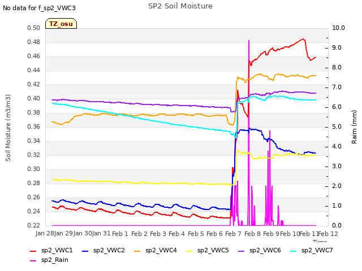This screenshot has height=271, width=362.
Task: Click the Feb 4 x-axis tick label
Action: (176, 234)
